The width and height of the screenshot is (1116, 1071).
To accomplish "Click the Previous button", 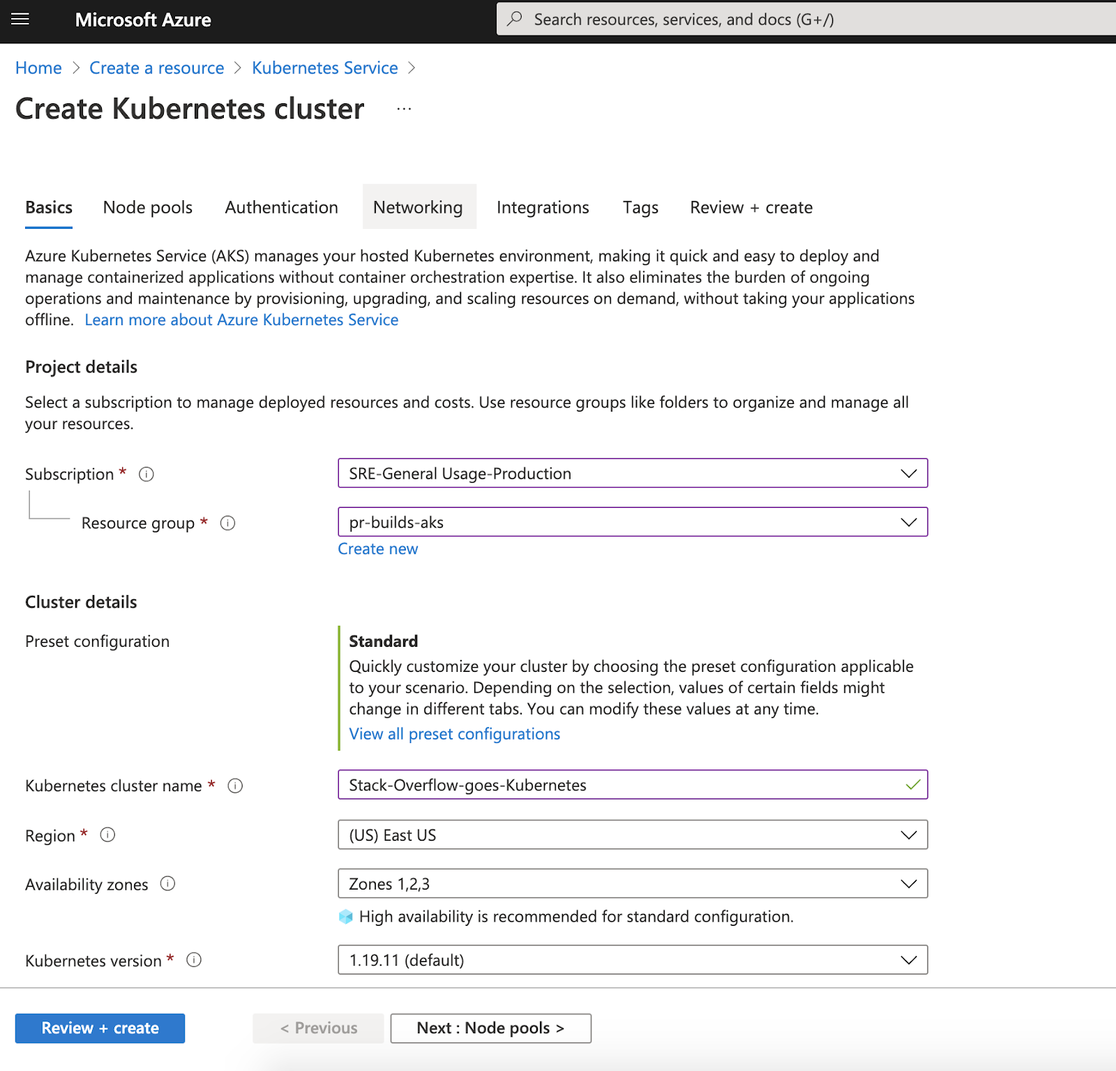I will 318,1028.
